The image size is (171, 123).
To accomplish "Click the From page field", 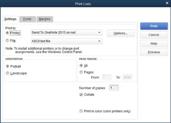I will click(107, 78).
